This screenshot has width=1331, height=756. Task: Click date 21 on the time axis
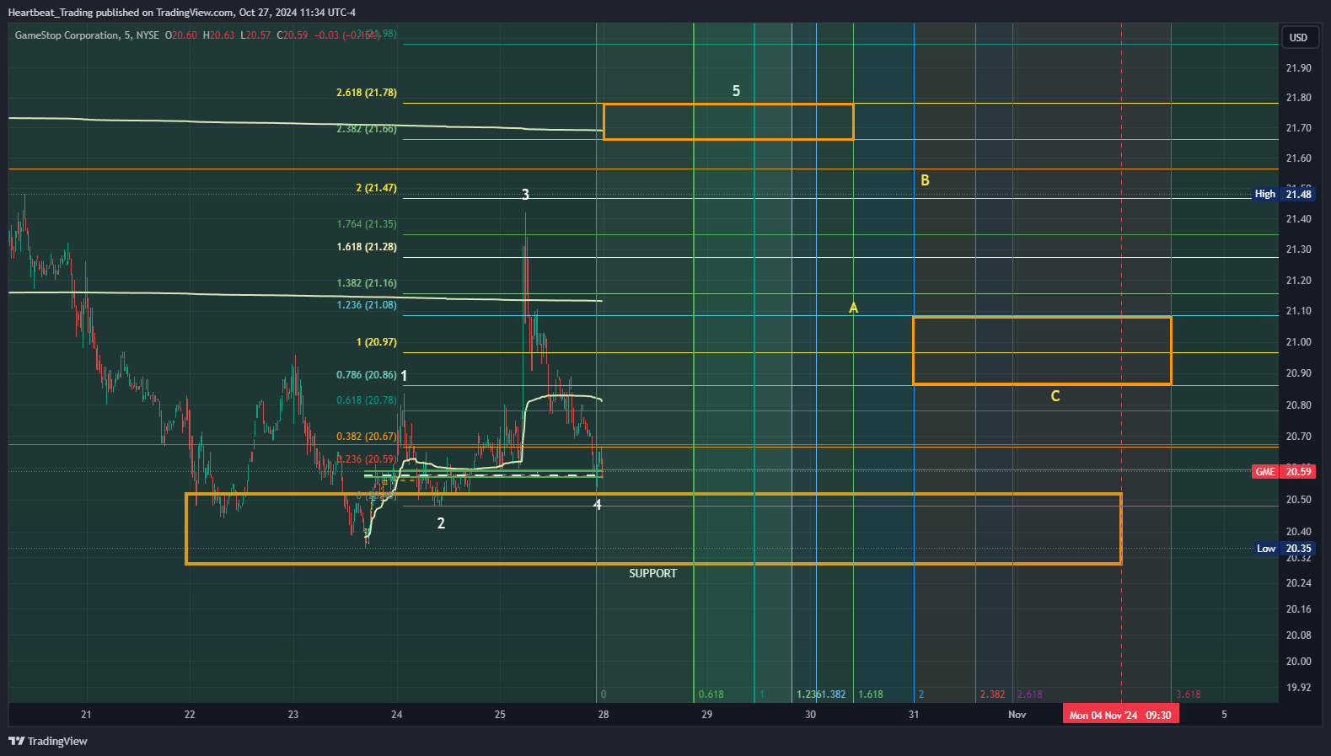point(86,715)
